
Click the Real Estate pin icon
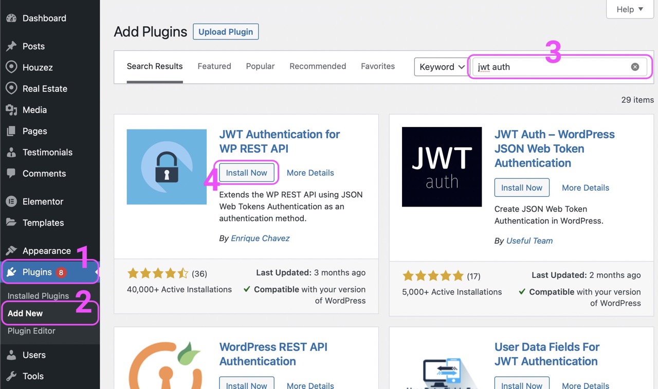(x=11, y=88)
